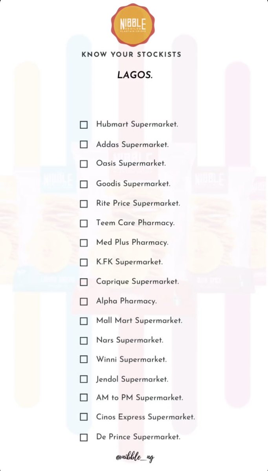Screen dimensions: 268x471
Task: Mark the Rite Price Supermarket checkbox
Action: click(x=84, y=204)
